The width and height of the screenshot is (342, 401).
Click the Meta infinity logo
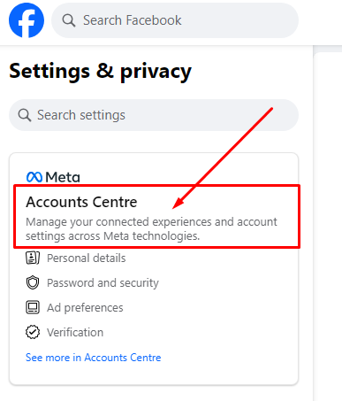tap(34, 177)
